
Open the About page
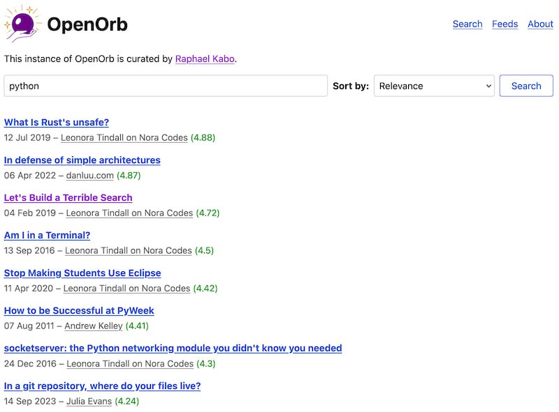(540, 24)
